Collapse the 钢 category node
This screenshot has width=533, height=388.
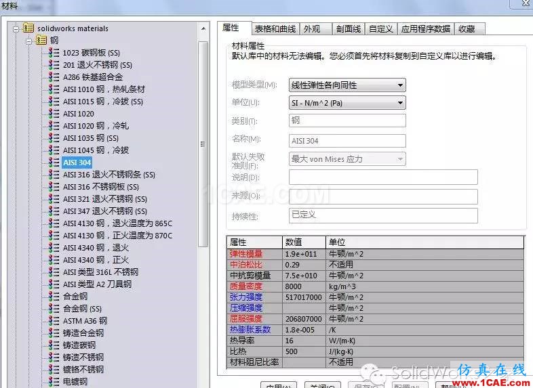click(x=28, y=41)
